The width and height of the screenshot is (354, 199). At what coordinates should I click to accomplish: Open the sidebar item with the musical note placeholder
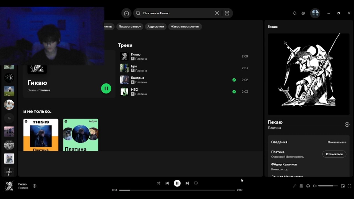click(x=9, y=118)
